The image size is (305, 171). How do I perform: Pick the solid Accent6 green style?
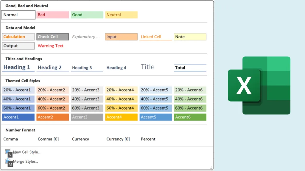[x=190, y=117]
